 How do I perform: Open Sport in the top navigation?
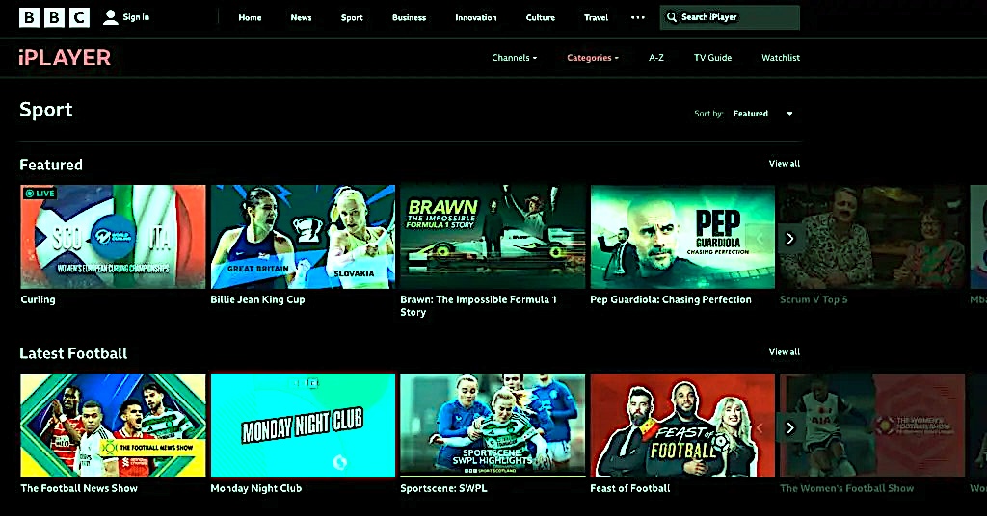[x=352, y=17]
